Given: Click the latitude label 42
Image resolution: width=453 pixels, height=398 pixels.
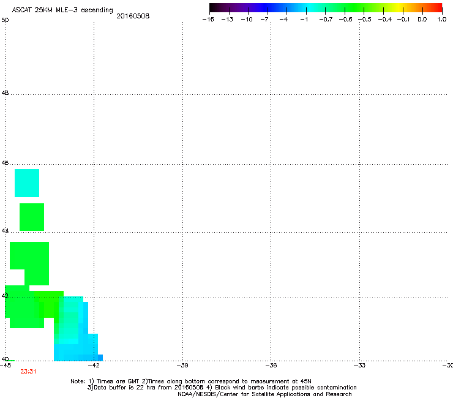Looking at the screenshot, I should coord(5,296).
